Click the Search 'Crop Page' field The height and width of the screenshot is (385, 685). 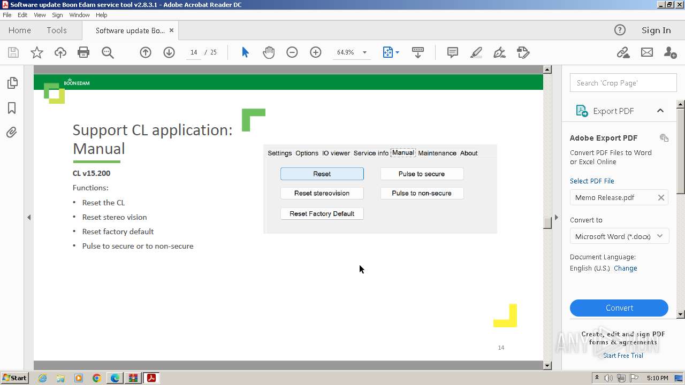point(623,83)
